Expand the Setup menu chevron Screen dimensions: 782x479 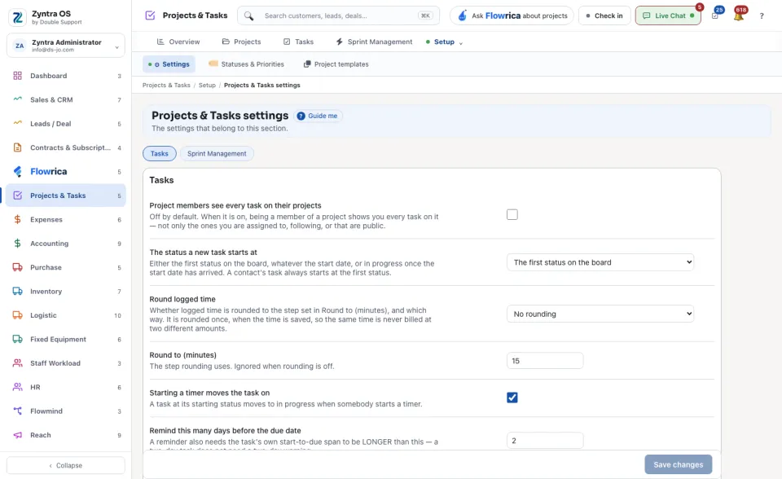[x=461, y=43]
